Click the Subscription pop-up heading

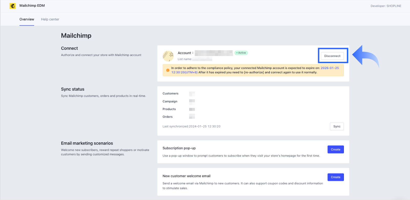pos(179,148)
